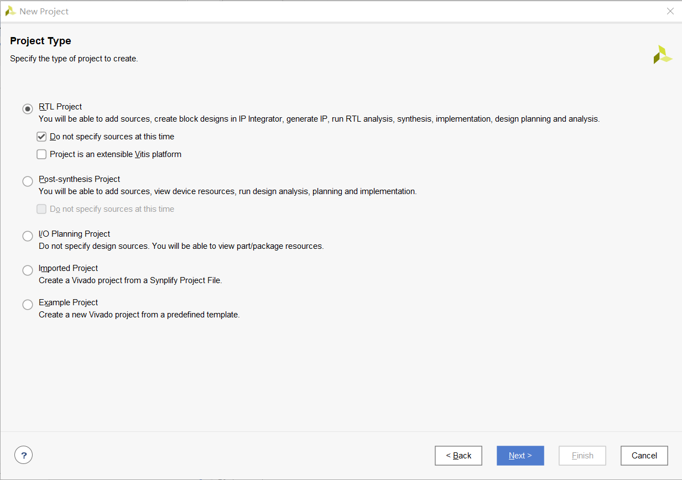682x480 pixels.
Task: Click the Synplify Project File description text
Action: 130,280
